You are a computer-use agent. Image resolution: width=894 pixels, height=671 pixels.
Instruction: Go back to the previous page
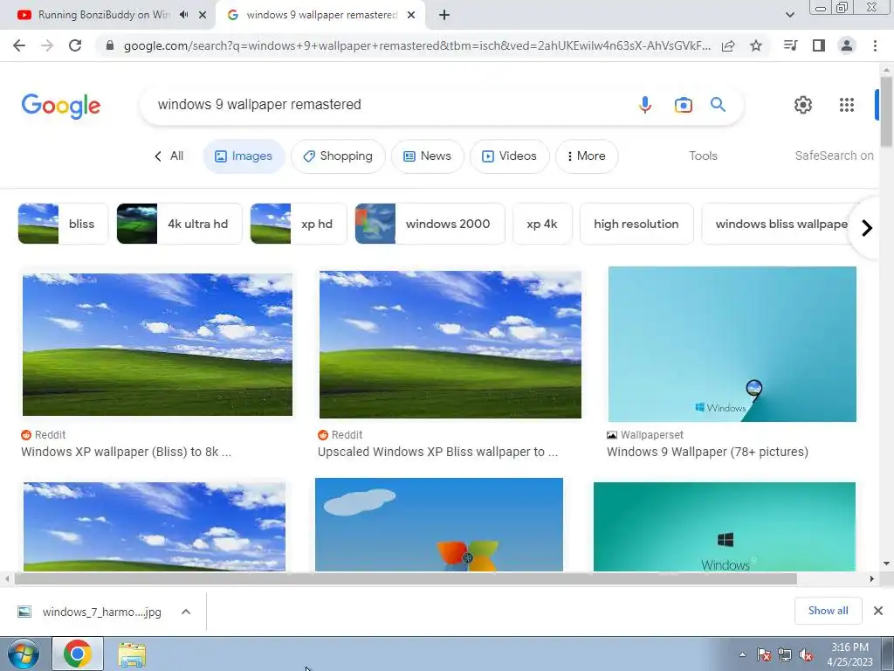[x=19, y=45]
